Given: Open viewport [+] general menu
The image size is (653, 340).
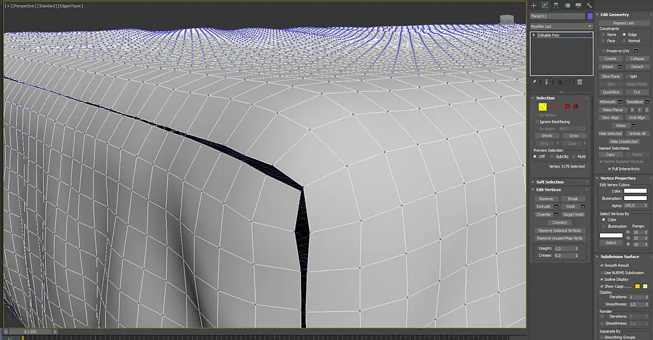Looking at the screenshot, I should (8, 6).
